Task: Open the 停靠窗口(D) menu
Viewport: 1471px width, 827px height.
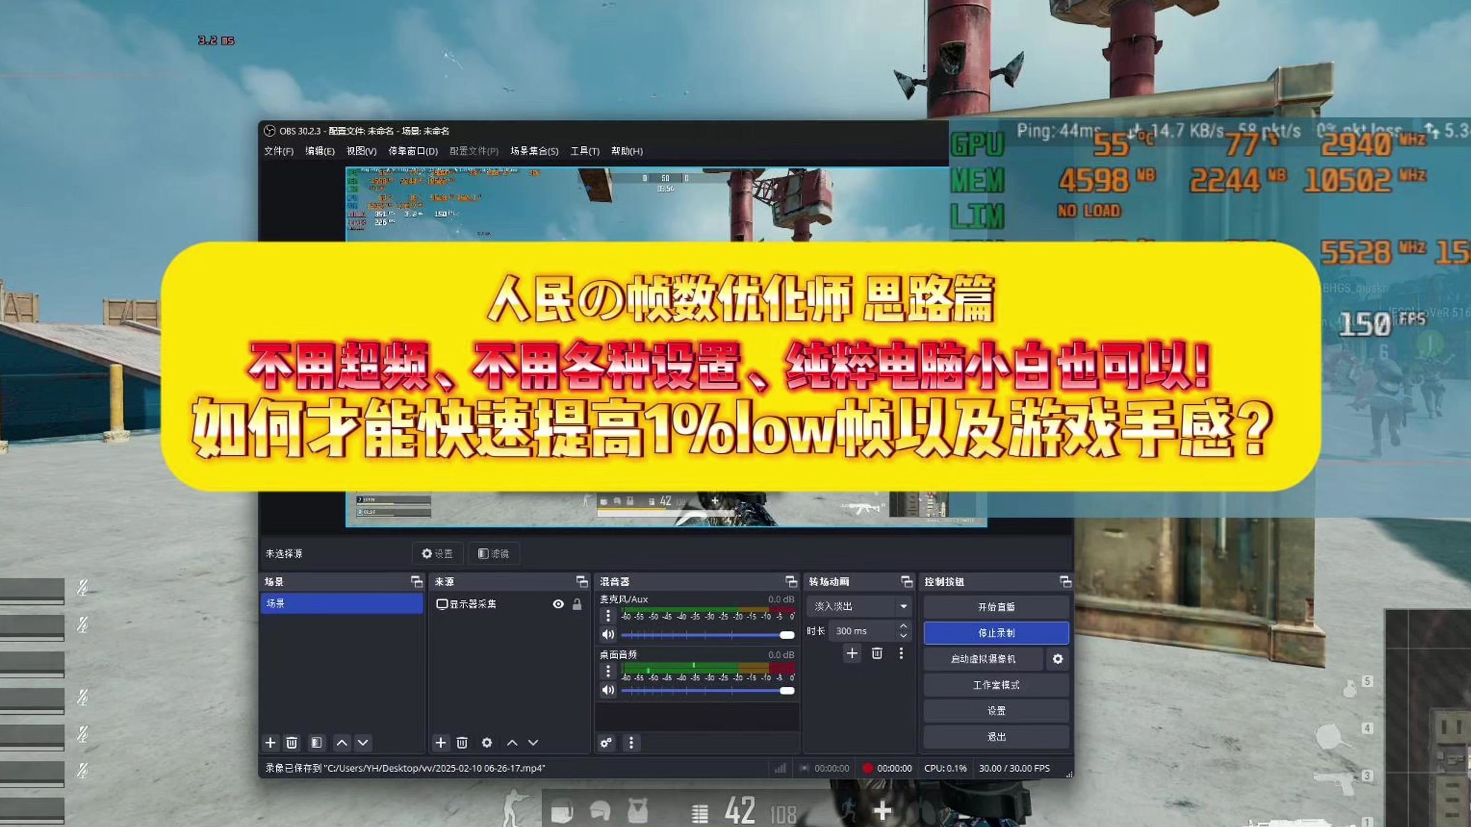Action: (x=413, y=151)
